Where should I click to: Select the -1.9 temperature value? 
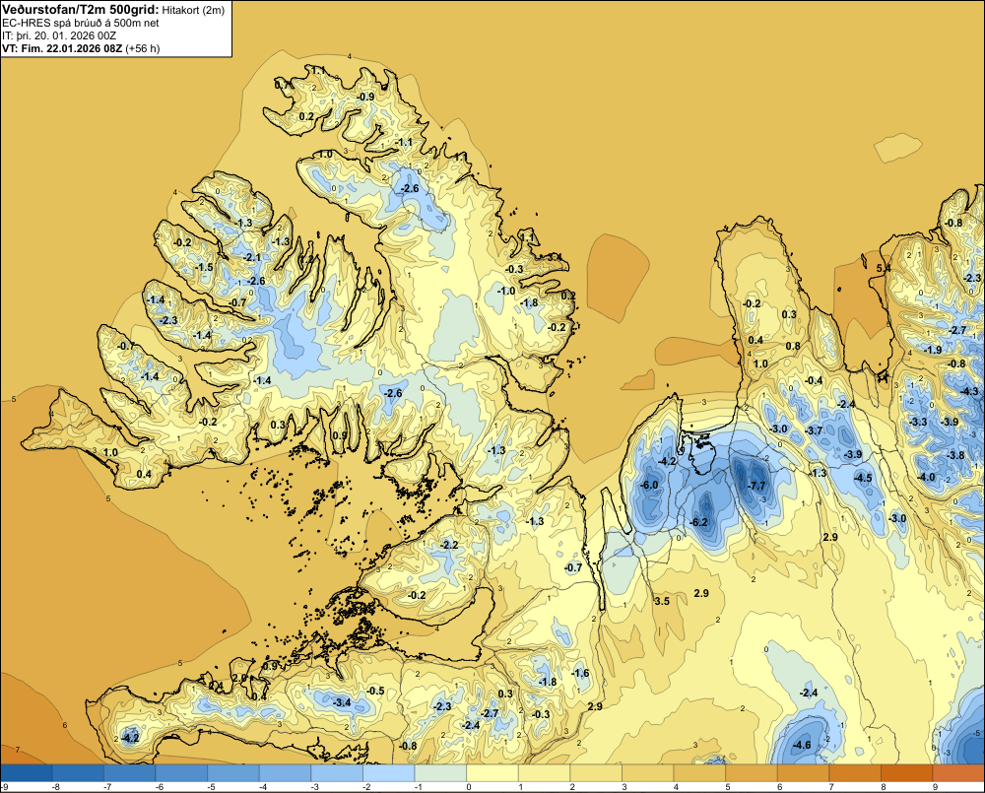coord(933,350)
